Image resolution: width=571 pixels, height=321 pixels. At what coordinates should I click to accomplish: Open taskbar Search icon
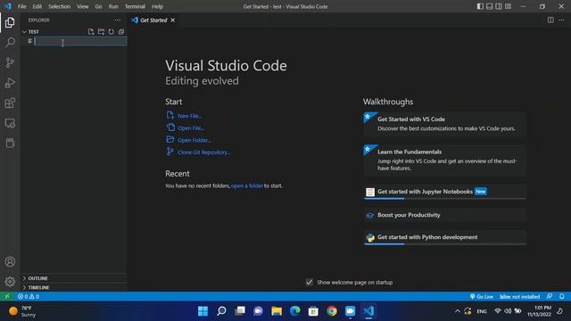(221, 311)
